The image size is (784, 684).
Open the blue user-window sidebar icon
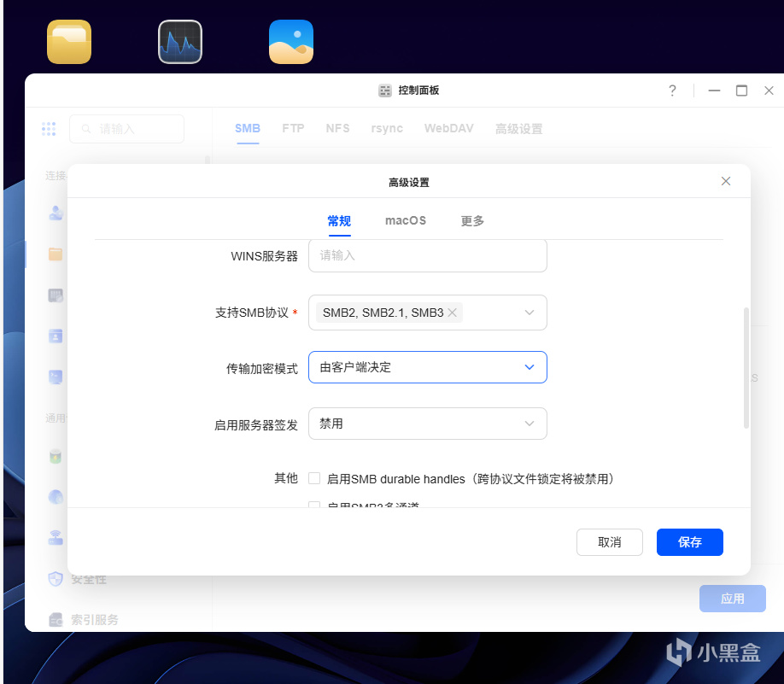pyautogui.click(x=56, y=336)
